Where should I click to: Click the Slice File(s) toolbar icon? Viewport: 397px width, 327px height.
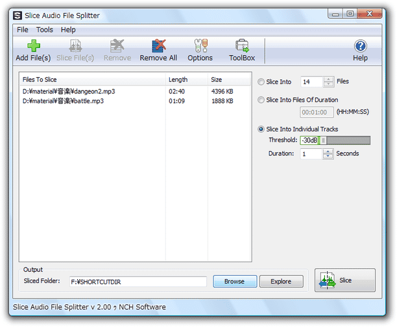pyautogui.click(x=75, y=46)
